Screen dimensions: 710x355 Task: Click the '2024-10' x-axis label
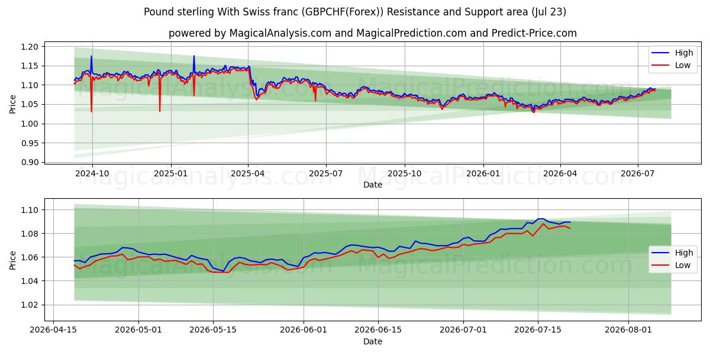coord(92,175)
